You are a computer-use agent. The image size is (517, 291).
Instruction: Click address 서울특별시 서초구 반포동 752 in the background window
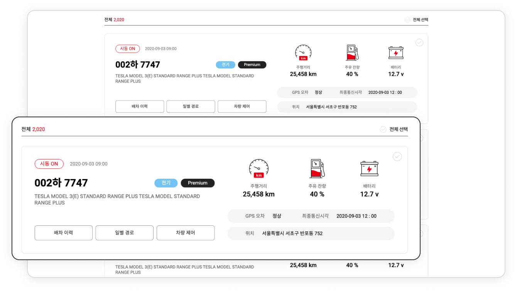(x=331, y=107)
